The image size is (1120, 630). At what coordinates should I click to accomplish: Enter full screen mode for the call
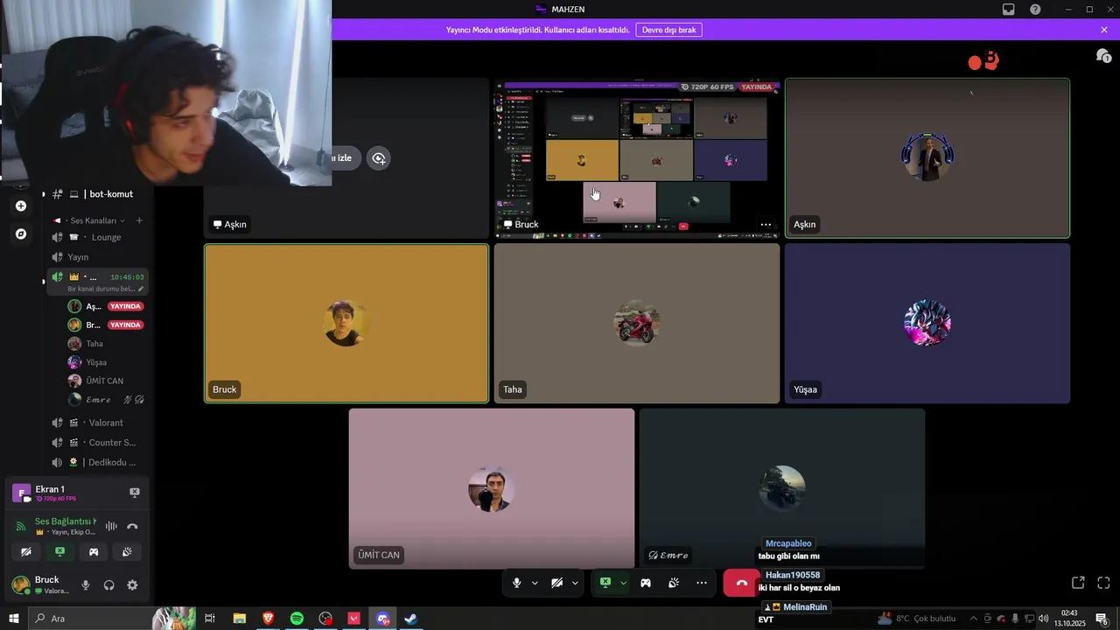(x=1103, y=583)
